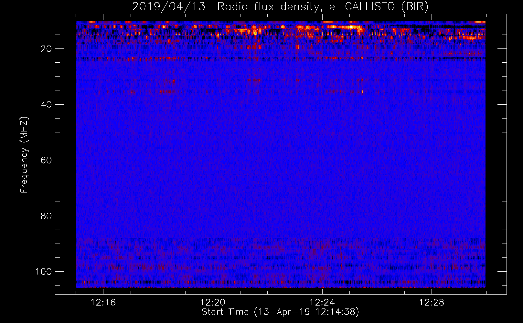The width and height of the screenshot is (523, 323).
Task: Click the 12:16 time tick label
Action: pyautogui.click(x=103, y=303)
